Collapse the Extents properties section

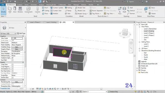23,62
